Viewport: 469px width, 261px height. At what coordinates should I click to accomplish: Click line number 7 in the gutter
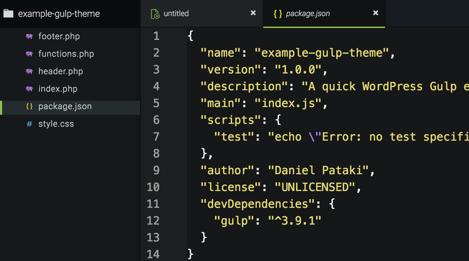[156, 137]
